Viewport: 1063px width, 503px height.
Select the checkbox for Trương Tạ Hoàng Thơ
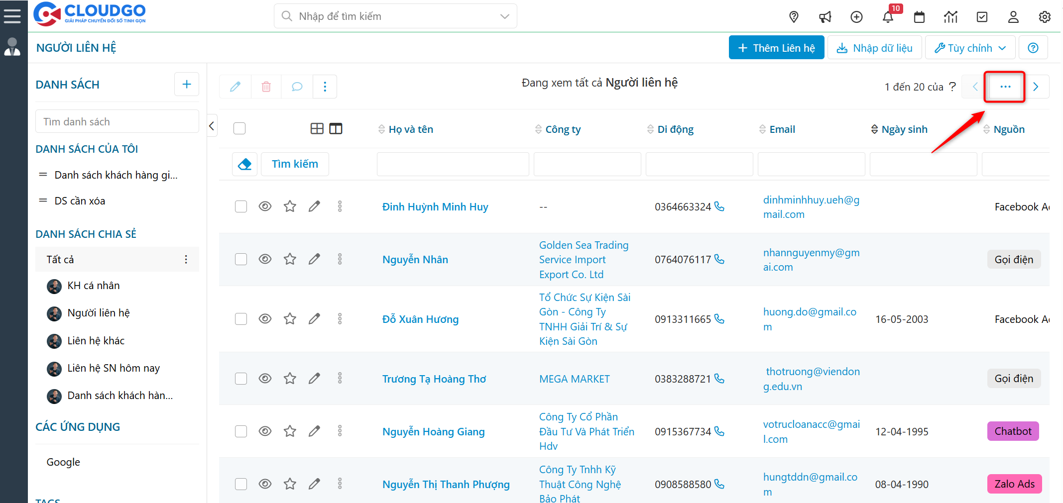click(x=241, y=379)
